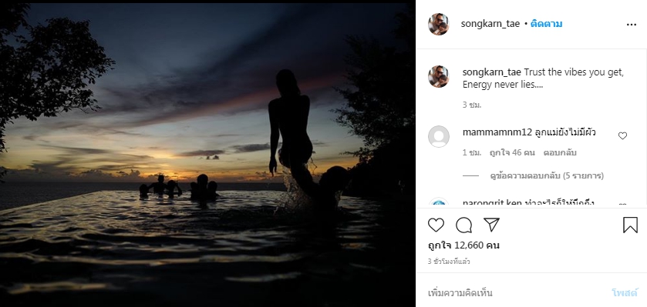View the 46 likes on the comment
Screen dimensions: 647x307
pyautogui.click(x=512, y=152)
